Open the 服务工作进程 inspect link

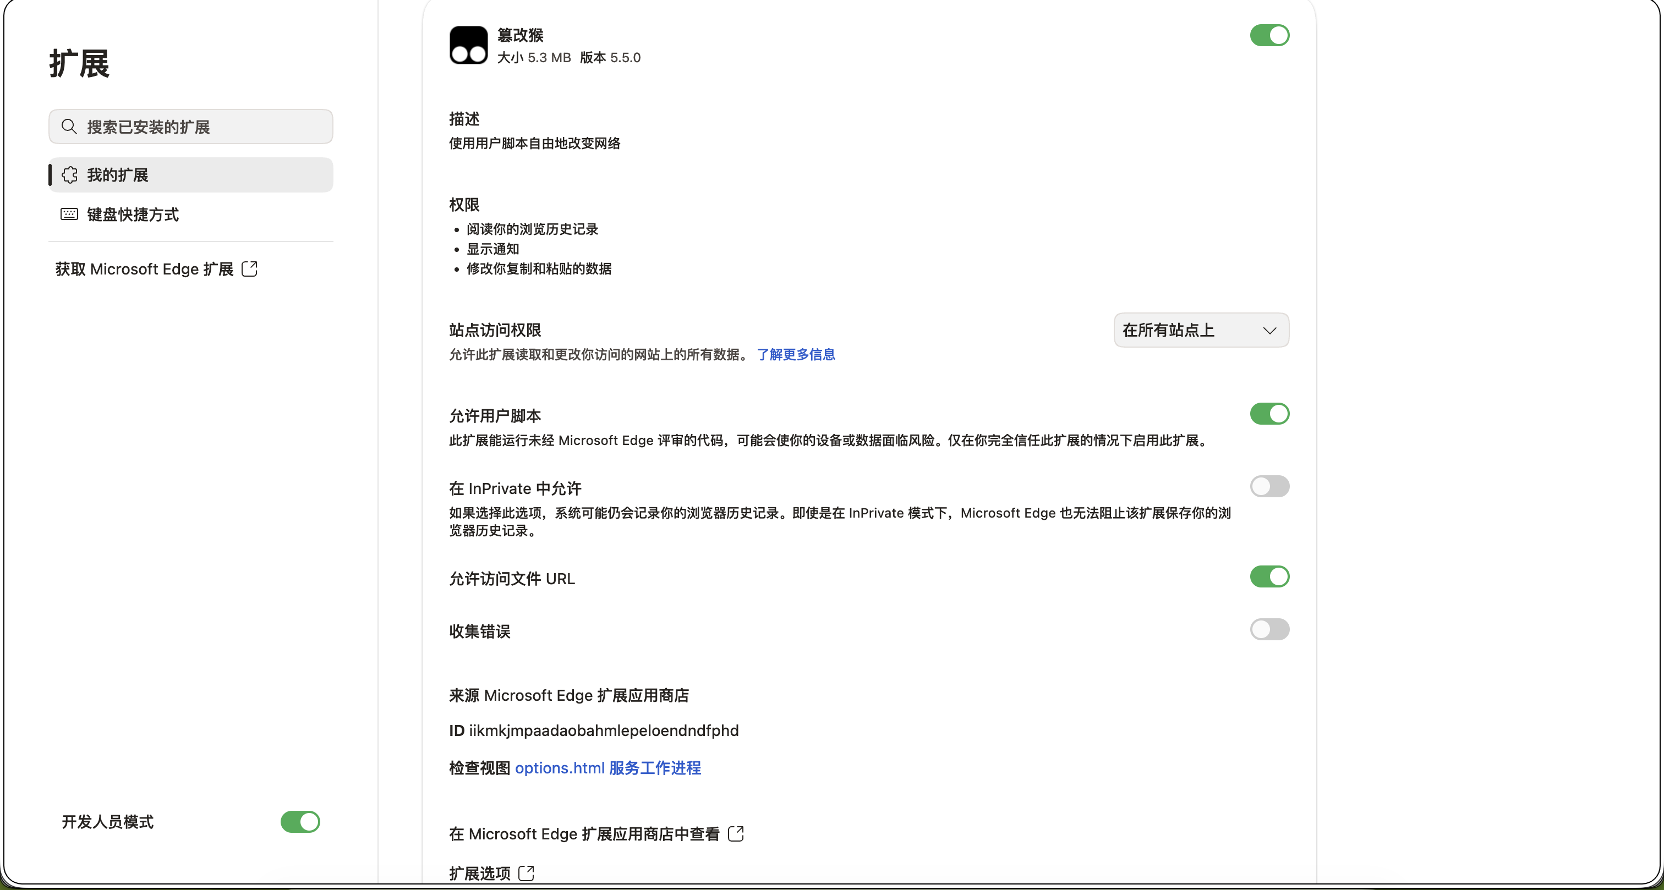click(x=655, y=768)
